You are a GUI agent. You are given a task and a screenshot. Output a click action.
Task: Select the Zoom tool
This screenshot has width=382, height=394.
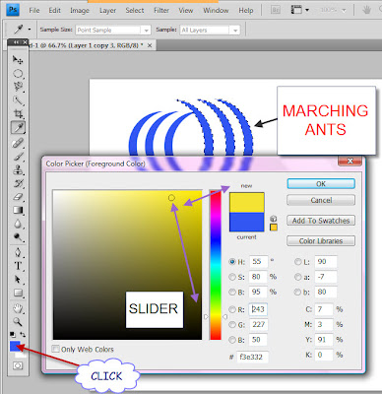click(18, 322)
